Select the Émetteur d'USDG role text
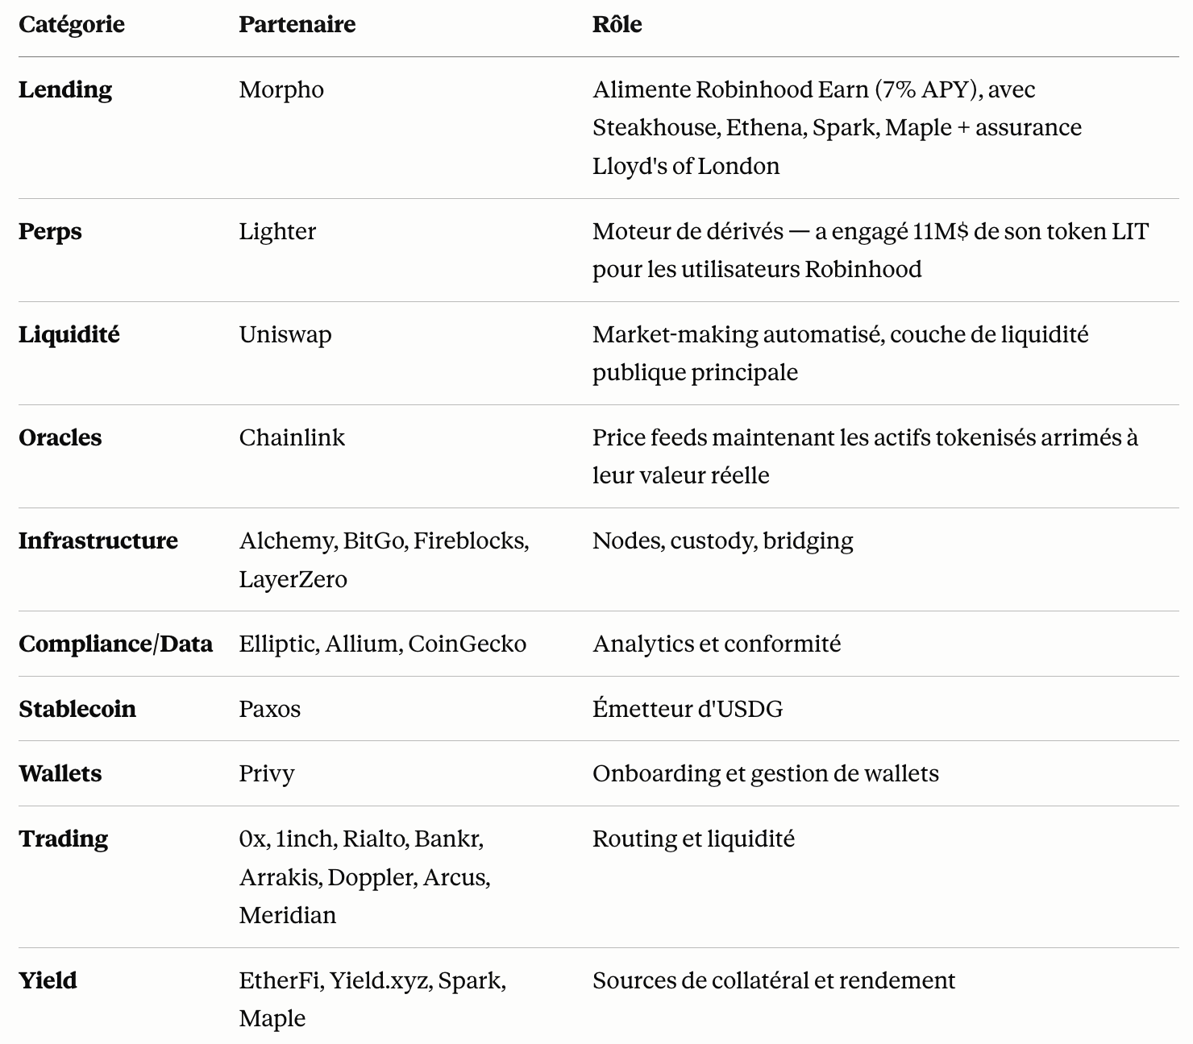Image resolution: width=1193 pixels, height=1044 pixels. (x=688, y=709)
